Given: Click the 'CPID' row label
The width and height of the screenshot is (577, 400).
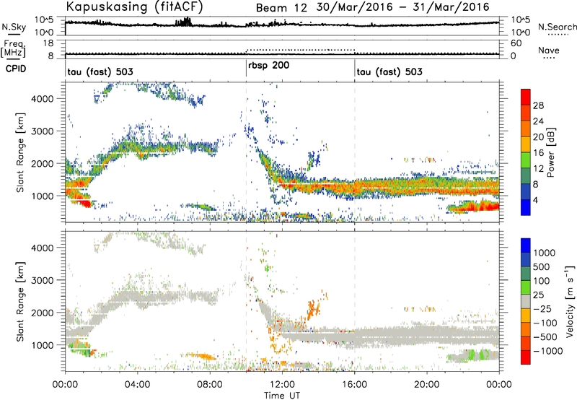Looking at the screenshot, I should pyautogui.click(x=16, y=69).
